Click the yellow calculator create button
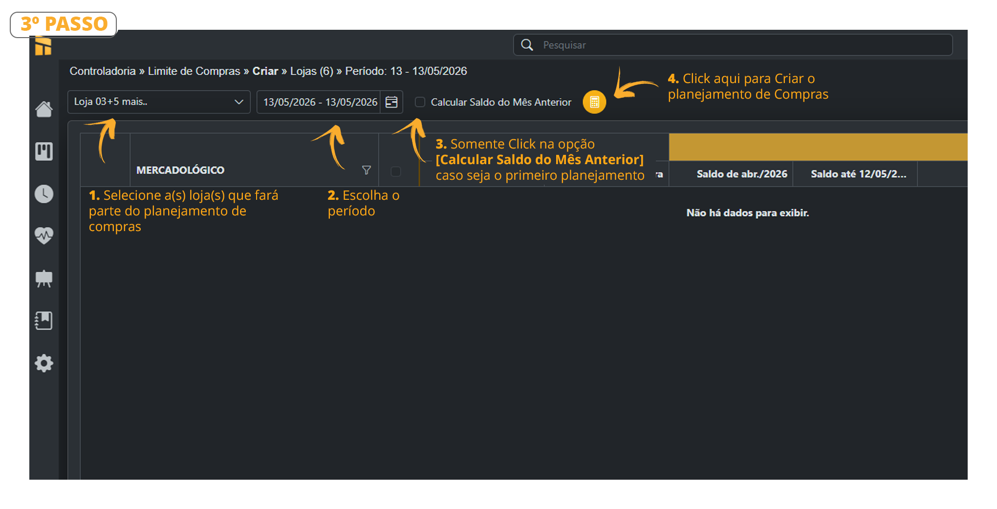Viewport: 997px width, 509px height. 594,102
